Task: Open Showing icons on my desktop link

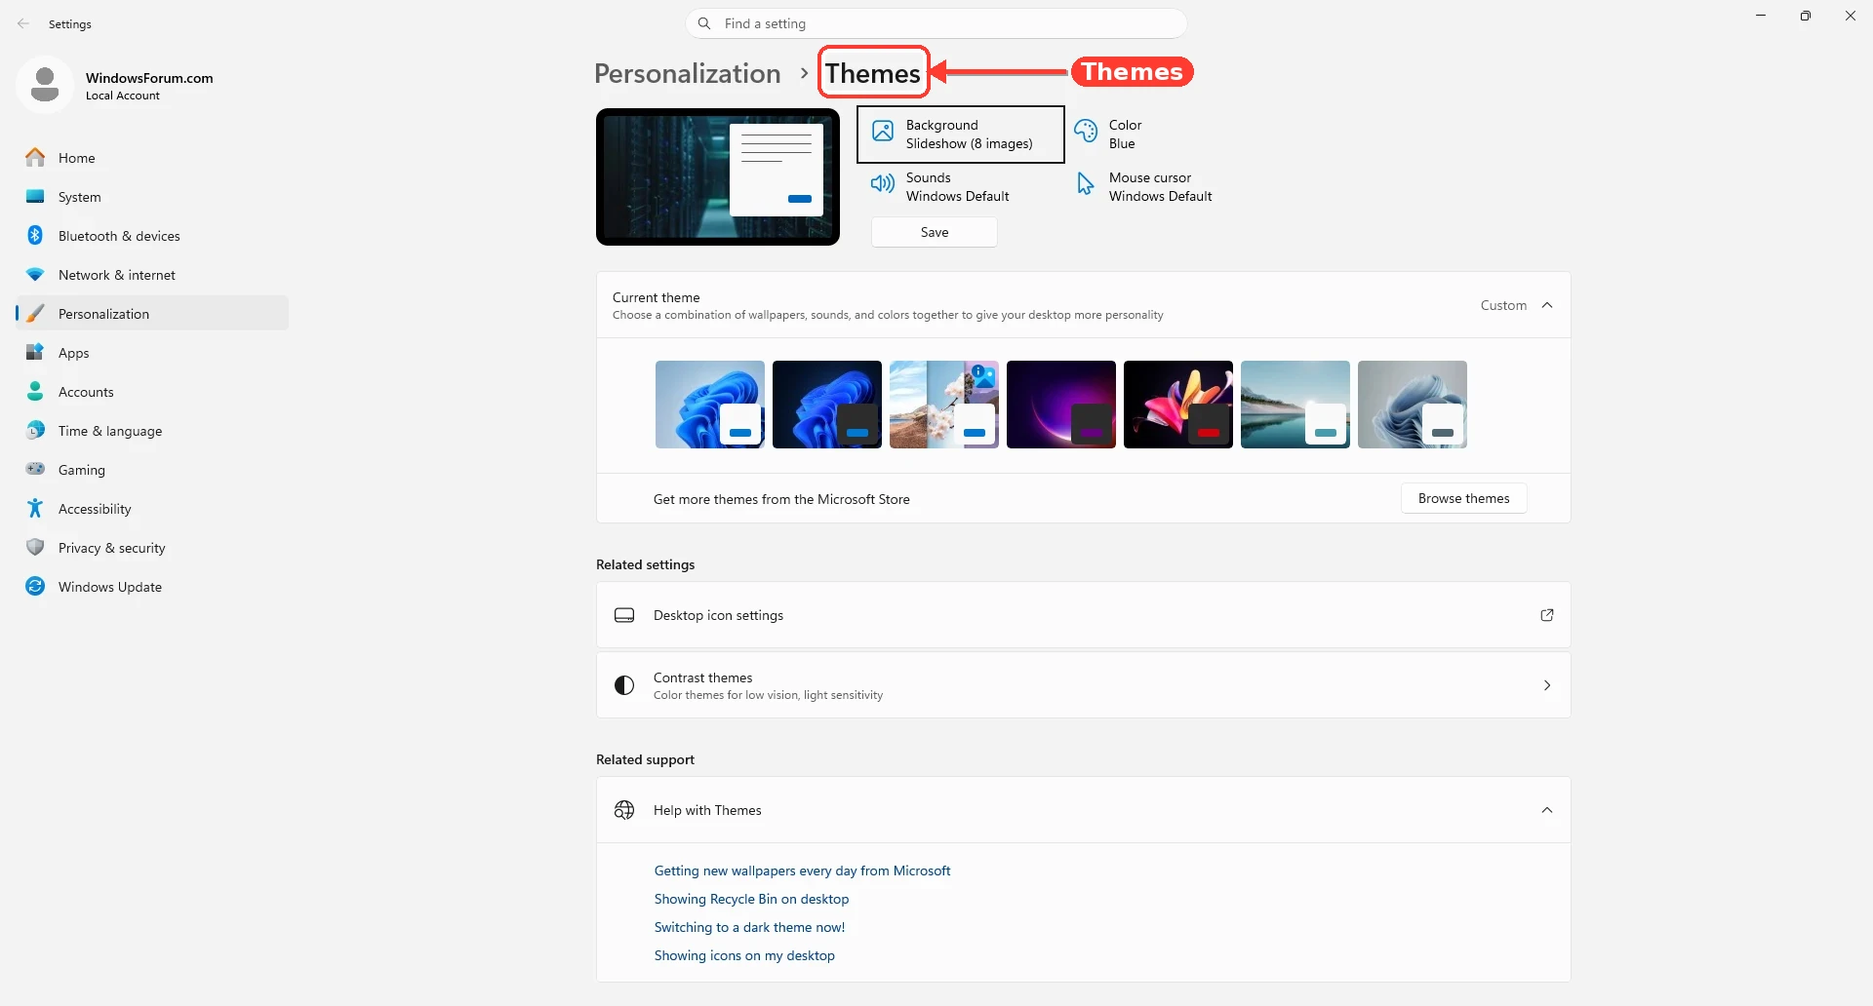Action: pyautogui.click(x=744, y=955)
